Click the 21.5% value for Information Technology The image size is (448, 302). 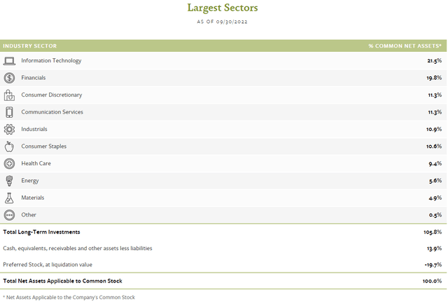click(x=434, y=61)
